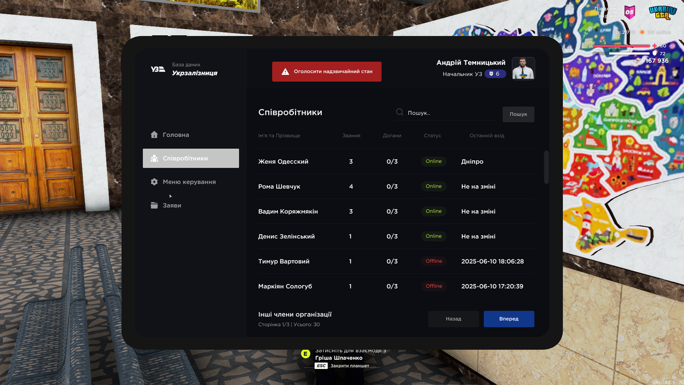Click the home icon beside Головна

coord(154,135)
